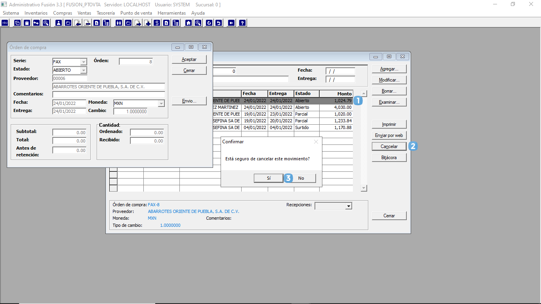
Task: Click the Entrega filter field in list window
Action: coord(341,80)
